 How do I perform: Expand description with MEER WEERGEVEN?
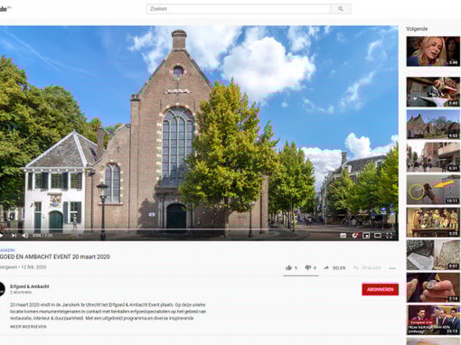click(28, 327)
